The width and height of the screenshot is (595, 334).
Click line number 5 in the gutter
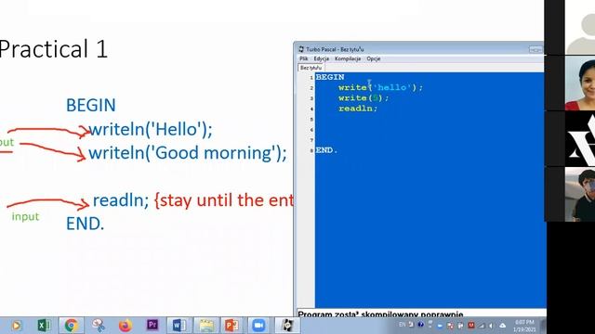(x=311, y=120)
